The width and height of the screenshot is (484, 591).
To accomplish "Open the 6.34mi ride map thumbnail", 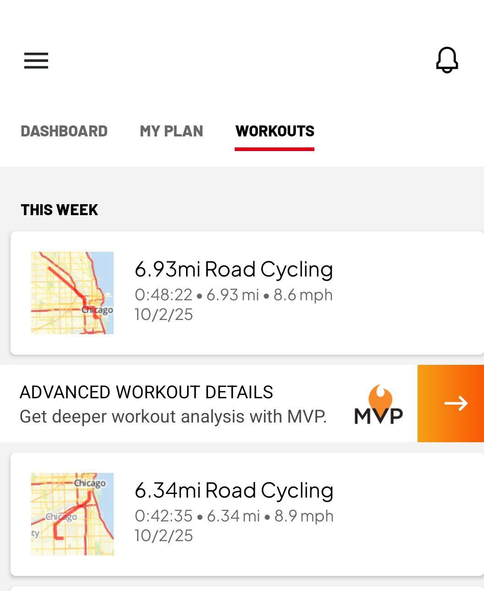I will [72, 514].
